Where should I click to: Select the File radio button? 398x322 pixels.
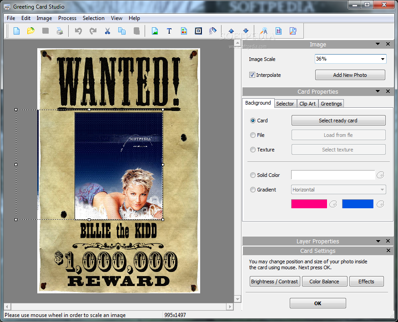(253, 135)
